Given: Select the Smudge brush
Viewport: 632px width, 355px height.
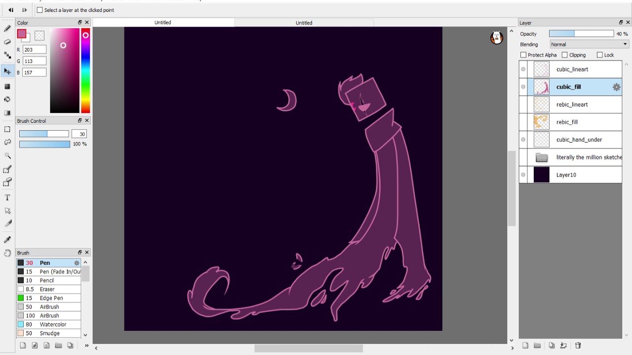Looking at the screenshot, I should (49, 333).
